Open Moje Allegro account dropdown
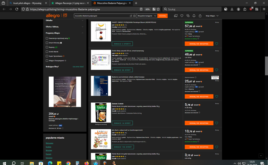This screenshot has width=268, height=165. (212, 16)
